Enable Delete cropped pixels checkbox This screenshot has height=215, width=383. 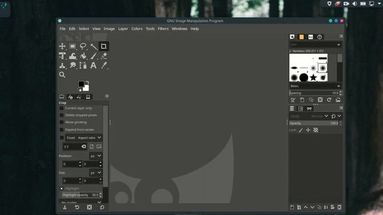click(62, 115)
